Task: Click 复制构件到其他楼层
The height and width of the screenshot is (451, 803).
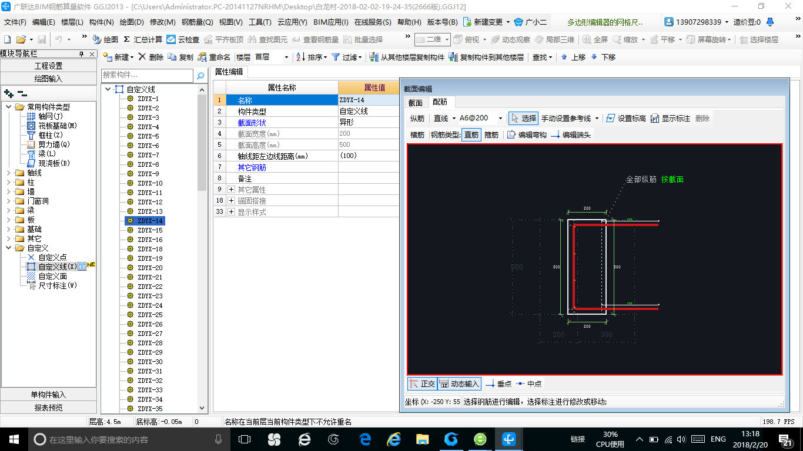Action: coord(486,57)
